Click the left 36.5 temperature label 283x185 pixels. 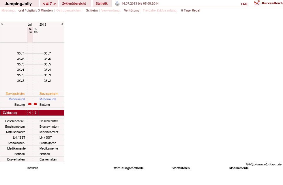[20, 64]
